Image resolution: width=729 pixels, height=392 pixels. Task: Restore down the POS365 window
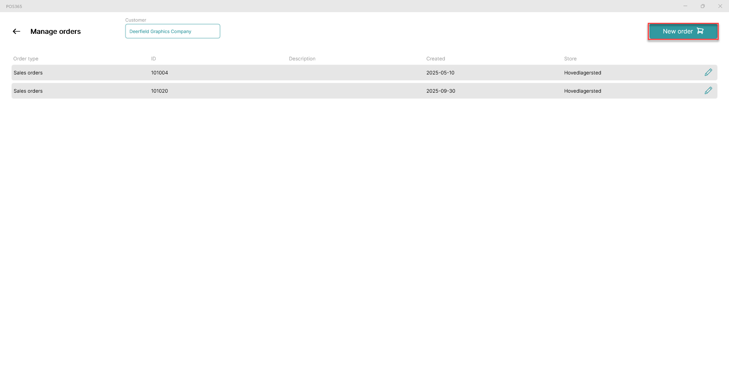click(x=703, y=6)
